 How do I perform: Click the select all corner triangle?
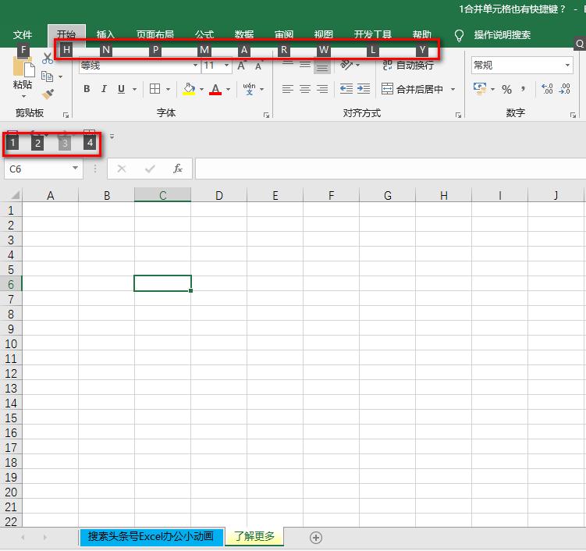(15, 195)
